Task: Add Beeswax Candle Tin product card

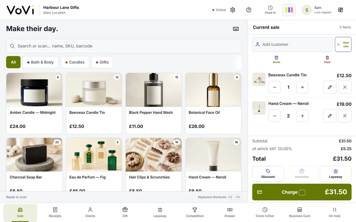Action: point(94,103)
